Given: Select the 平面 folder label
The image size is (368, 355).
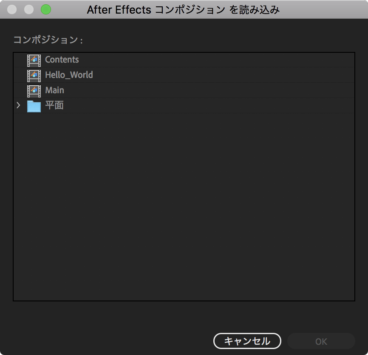Looking at the screenshot, I should 54,105.
